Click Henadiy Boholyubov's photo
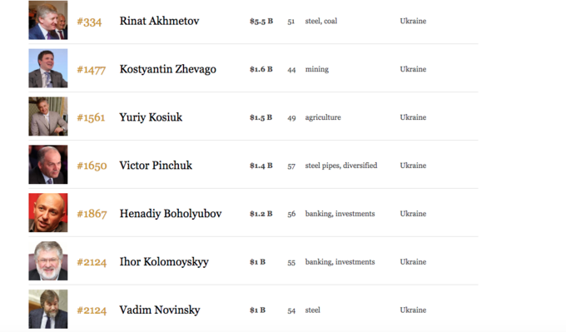This screenshot has width=566, height=332. point(48,212)
